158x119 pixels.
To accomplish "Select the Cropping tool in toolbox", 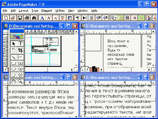I will pyautogui.click(x=21, y=50).
